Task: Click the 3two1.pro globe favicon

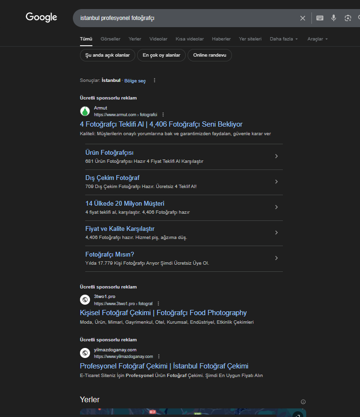Action: point(85,300)
